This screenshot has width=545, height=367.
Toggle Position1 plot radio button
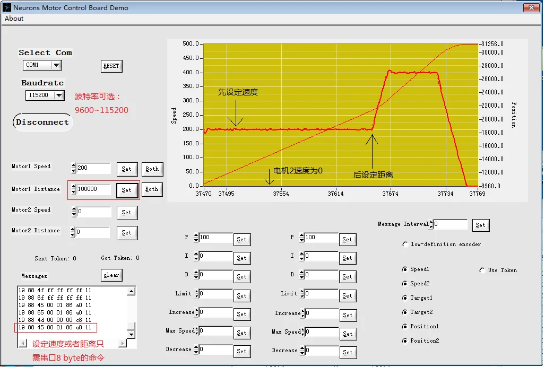[x=404, y=326]
